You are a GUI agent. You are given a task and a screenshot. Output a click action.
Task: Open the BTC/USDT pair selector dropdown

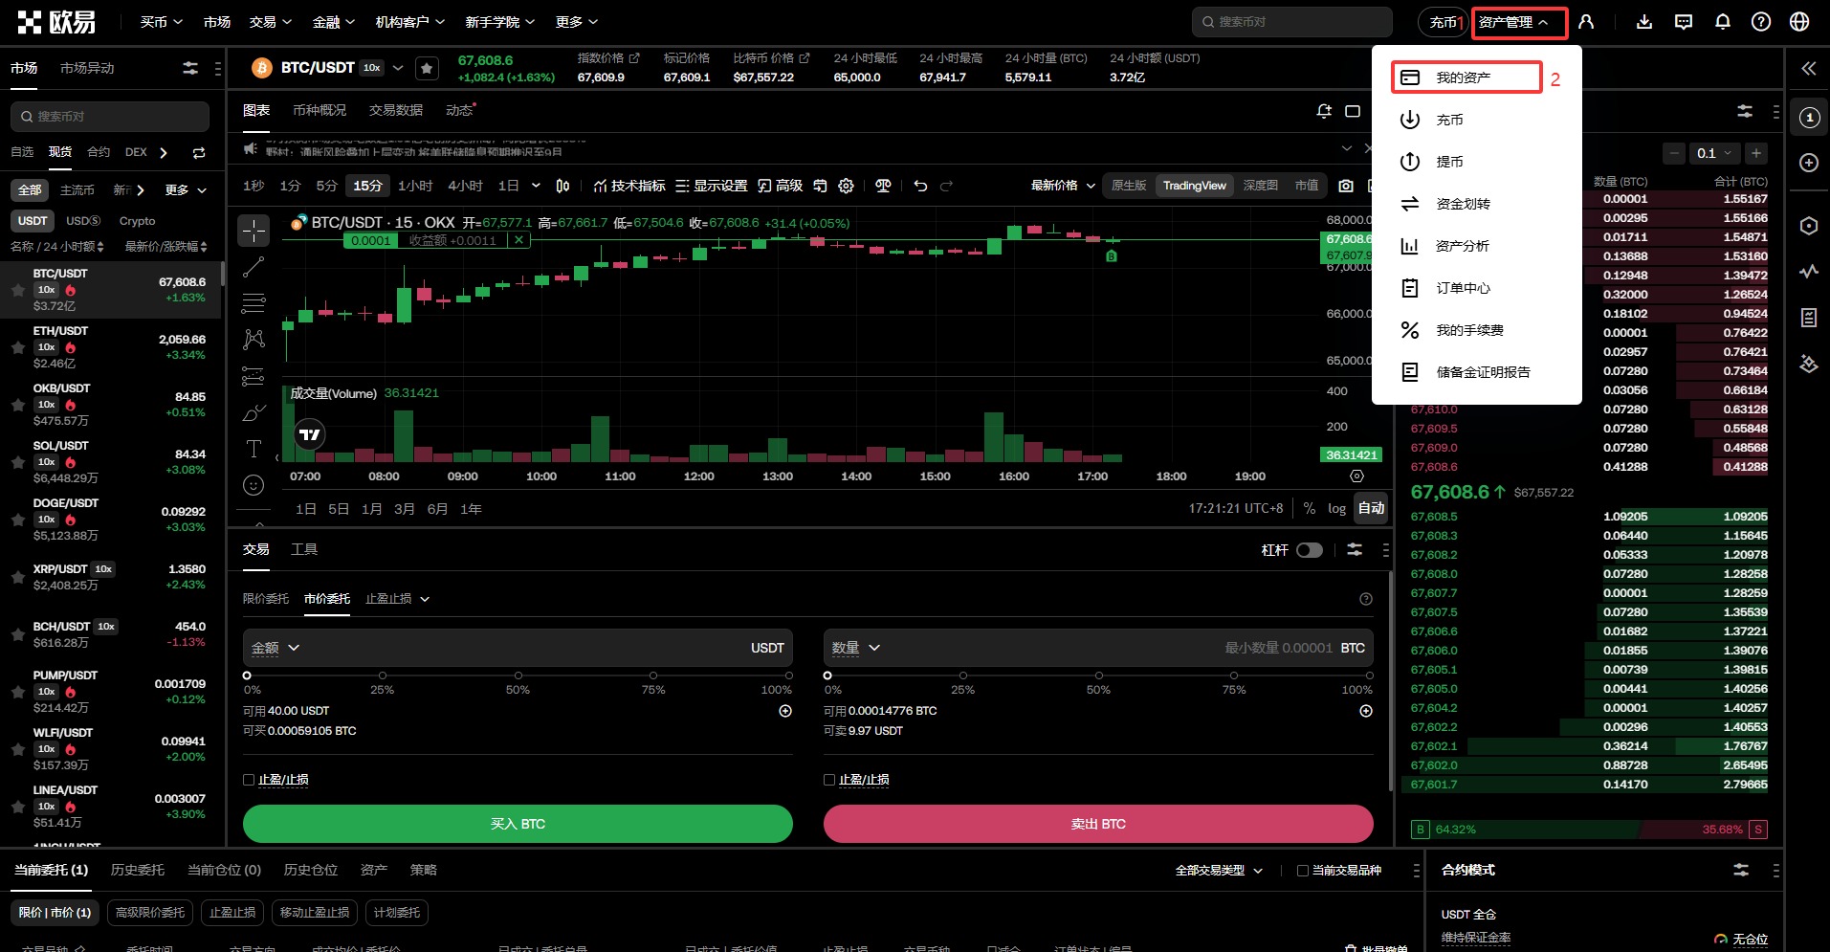pyautogui.click(x=398, y=68)
